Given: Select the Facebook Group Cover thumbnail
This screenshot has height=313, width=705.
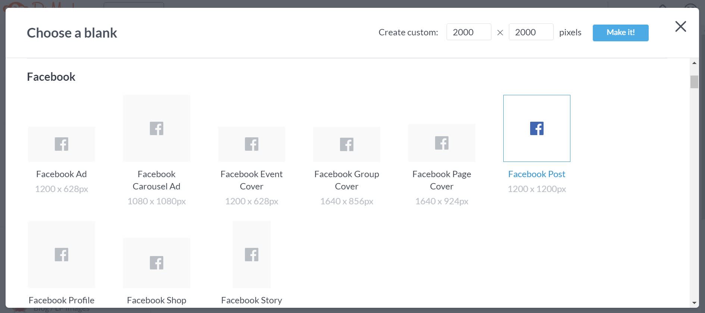Looking at the screenshot, I should coord(347,144).
